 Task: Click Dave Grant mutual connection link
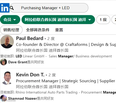click(x=18, y=62)
